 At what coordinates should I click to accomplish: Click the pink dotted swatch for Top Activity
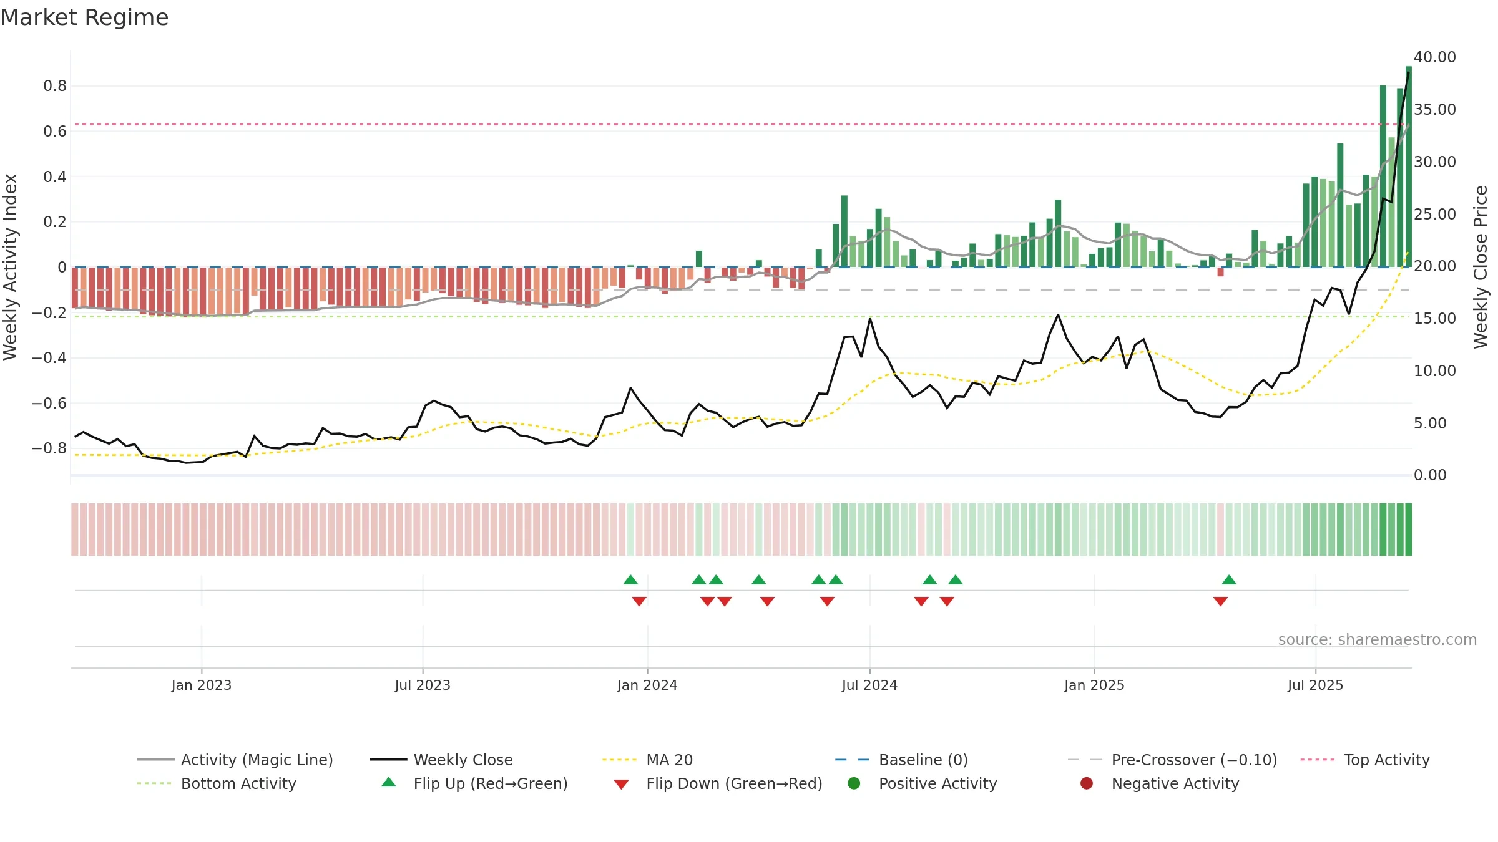click(1317, 760)
